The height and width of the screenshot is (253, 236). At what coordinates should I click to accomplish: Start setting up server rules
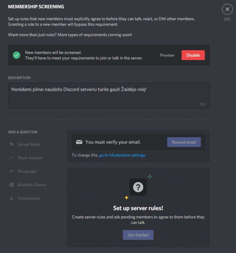pos(138,235)
